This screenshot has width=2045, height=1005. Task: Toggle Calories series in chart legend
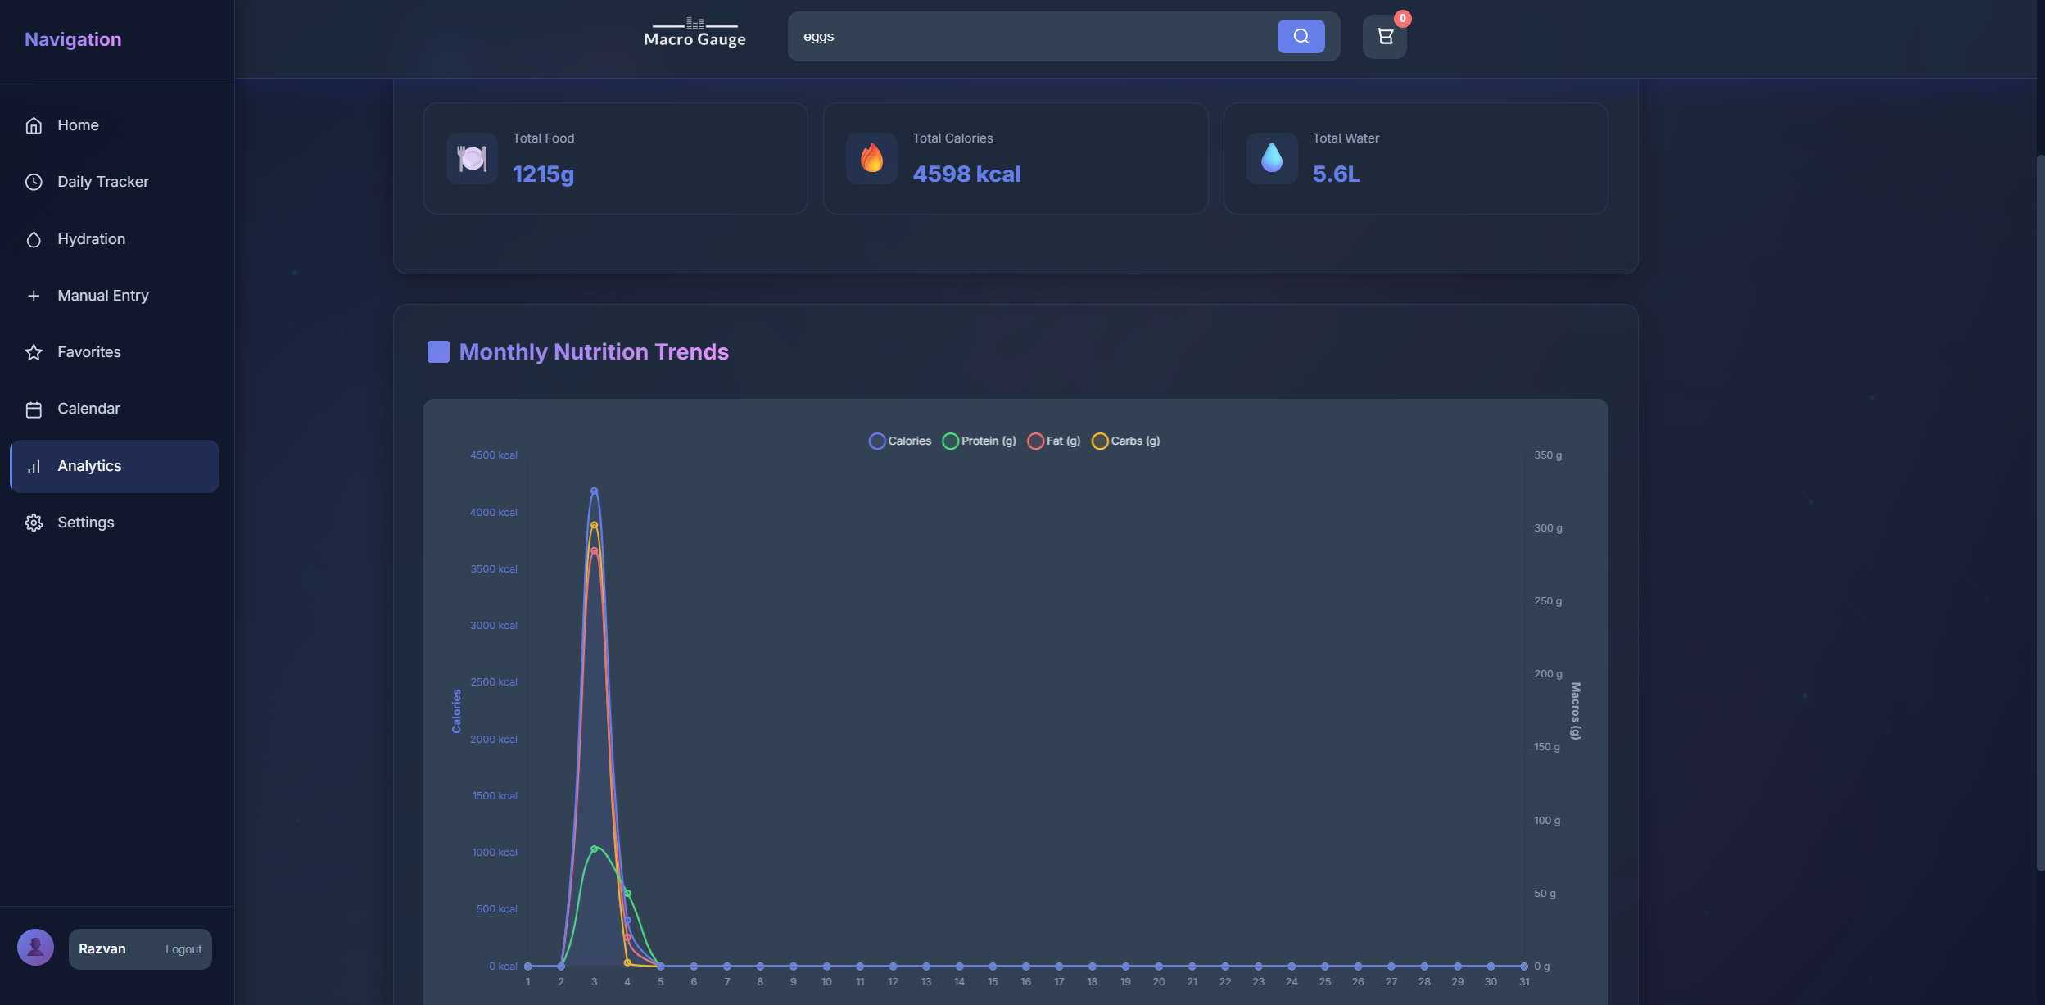(899, 441)
